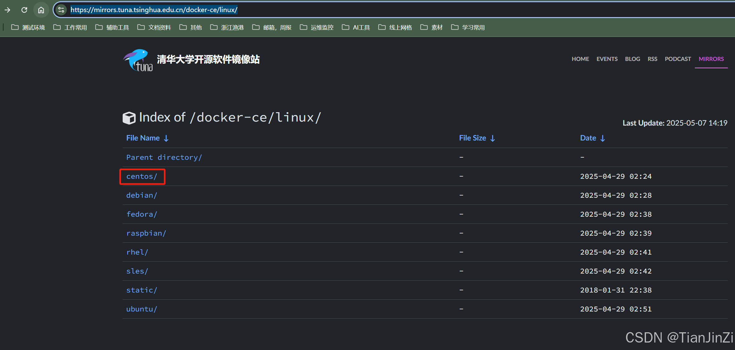Go to Parent directory/
The image size is (735, 350).
click(164, 157)
